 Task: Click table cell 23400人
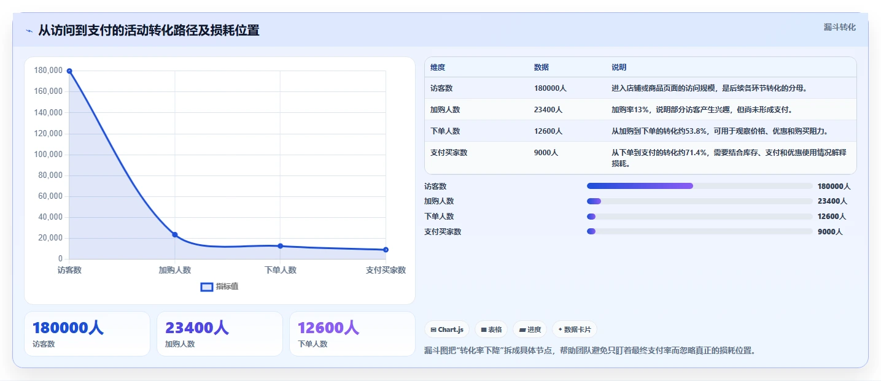tap(548, 110)
